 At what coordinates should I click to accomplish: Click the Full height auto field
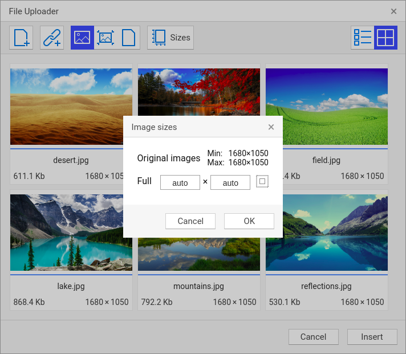[230, 182]
